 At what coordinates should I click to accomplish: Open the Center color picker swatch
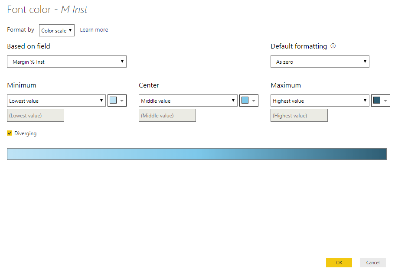click(245, 100)
